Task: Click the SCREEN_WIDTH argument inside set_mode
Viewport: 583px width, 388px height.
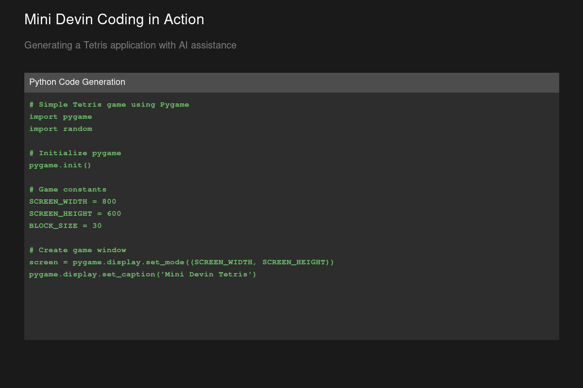Action: tap(223, 262)
